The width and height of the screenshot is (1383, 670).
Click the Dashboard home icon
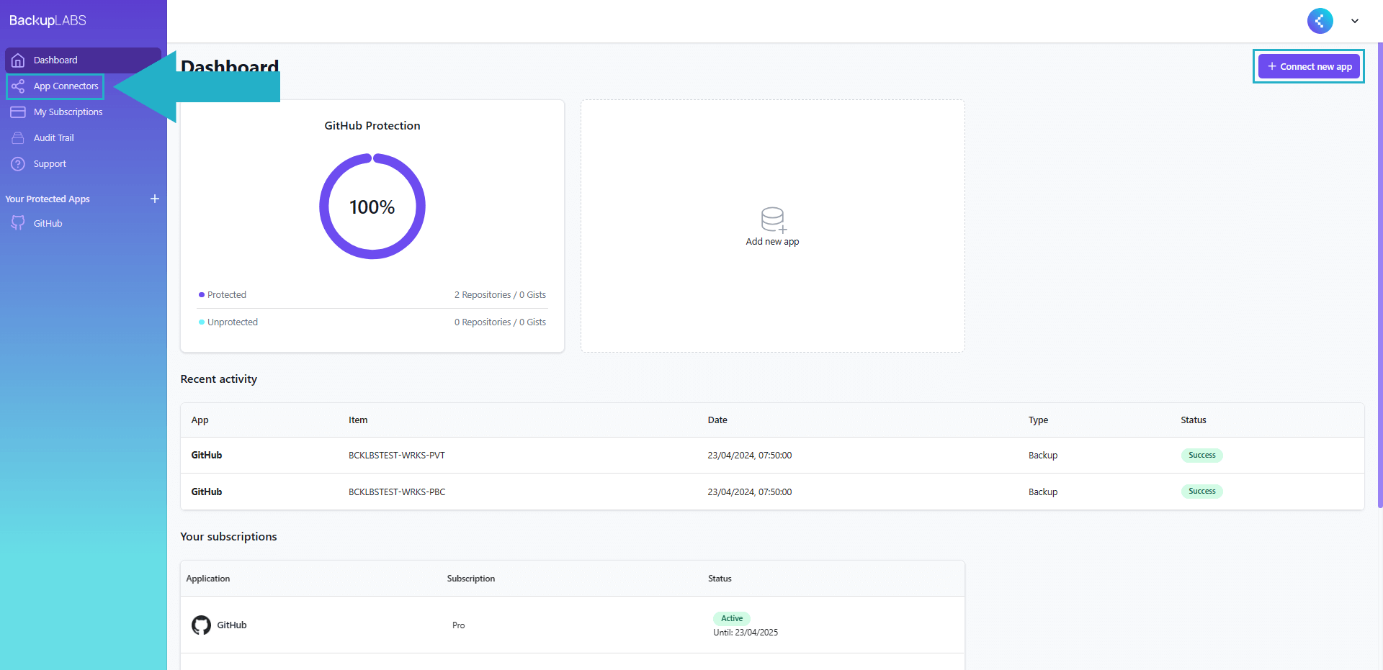tap(18, 60)
